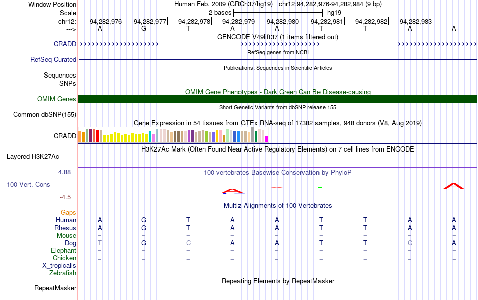
Task: Click the Rhesus species row label
Action: coord(65,228)
